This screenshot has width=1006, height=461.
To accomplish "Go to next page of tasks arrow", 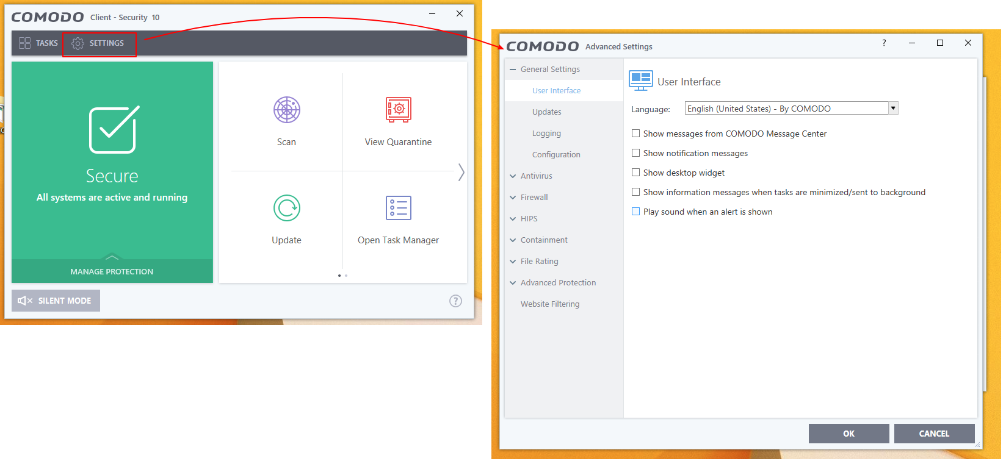I will 461,172.
